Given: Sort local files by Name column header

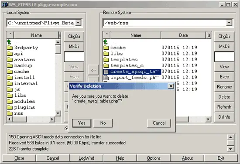Looking at the screenshot, I should point(36,35).
